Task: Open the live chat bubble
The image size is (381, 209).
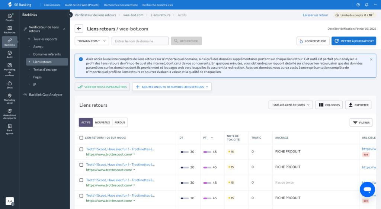Action: click(367, 189)
